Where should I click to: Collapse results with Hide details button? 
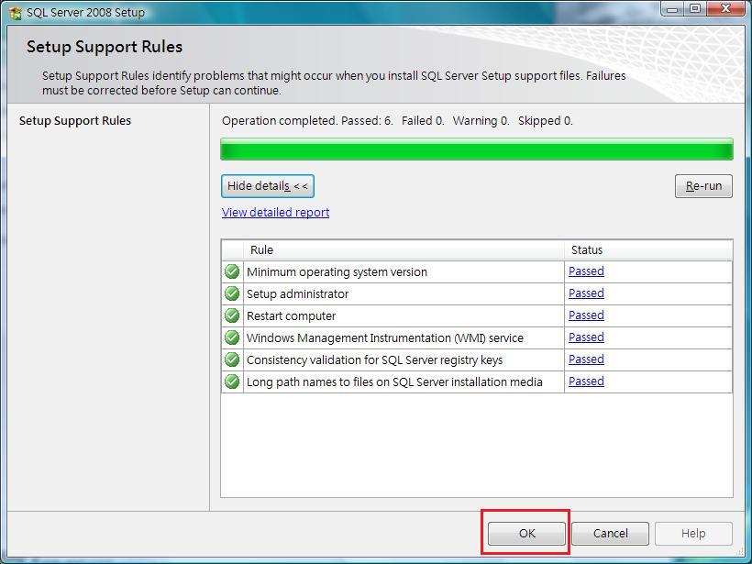point(268,186)
